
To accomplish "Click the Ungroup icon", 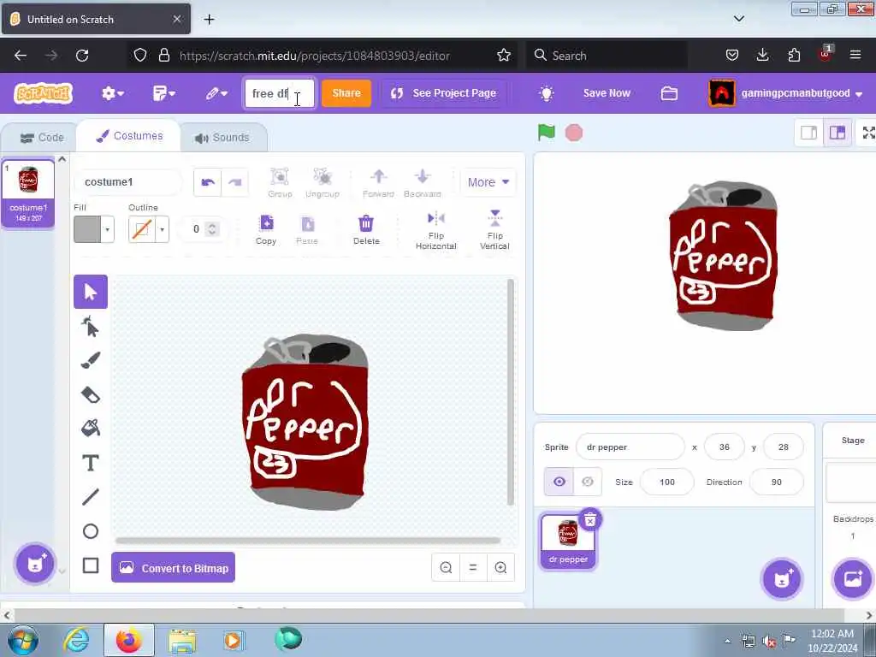I will pyautogui.click(x=323, y=183).
